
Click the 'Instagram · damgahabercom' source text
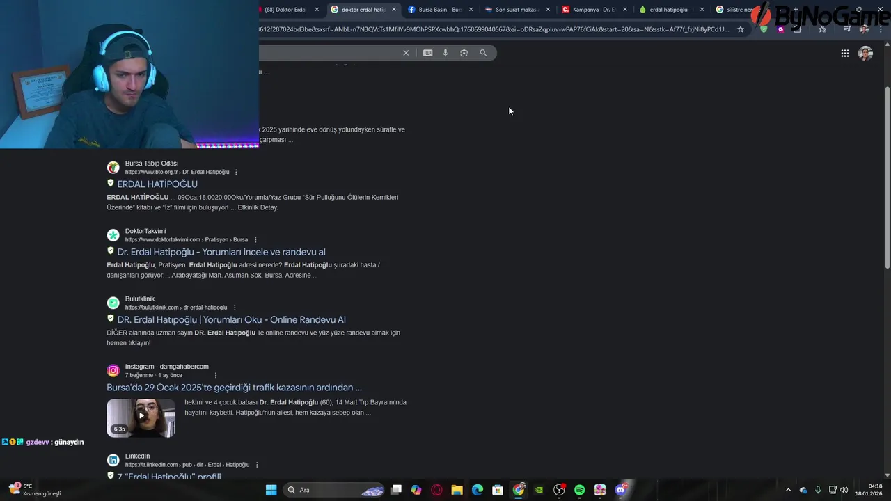(167, 367)
